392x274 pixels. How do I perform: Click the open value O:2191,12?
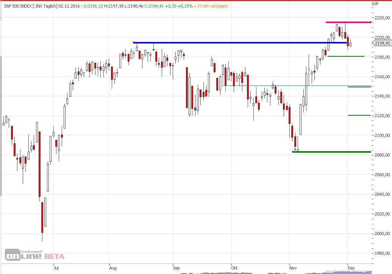click(93, 6)
